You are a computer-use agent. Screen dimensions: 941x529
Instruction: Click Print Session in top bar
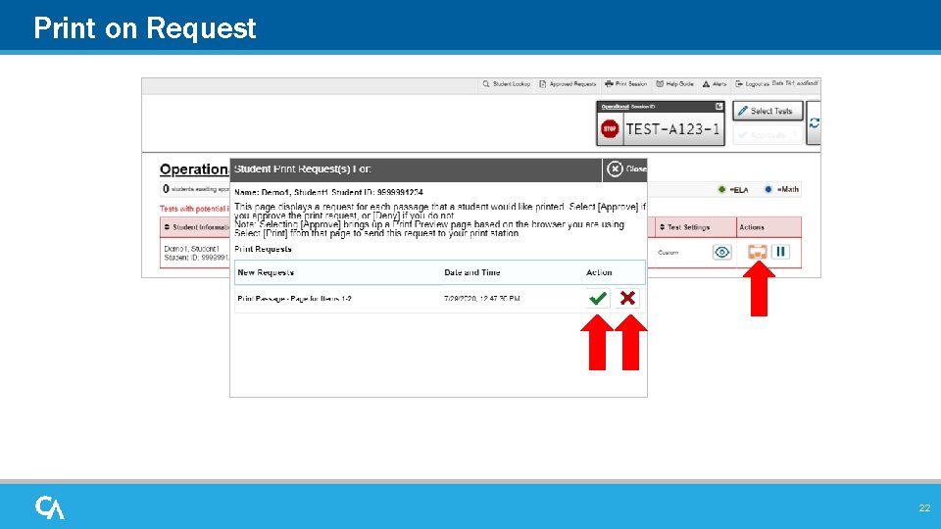coord(626,84)
